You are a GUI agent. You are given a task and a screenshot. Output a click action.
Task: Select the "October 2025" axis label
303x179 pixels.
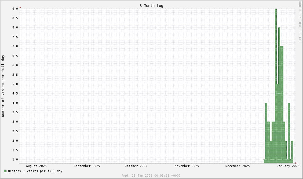point(136,166)
